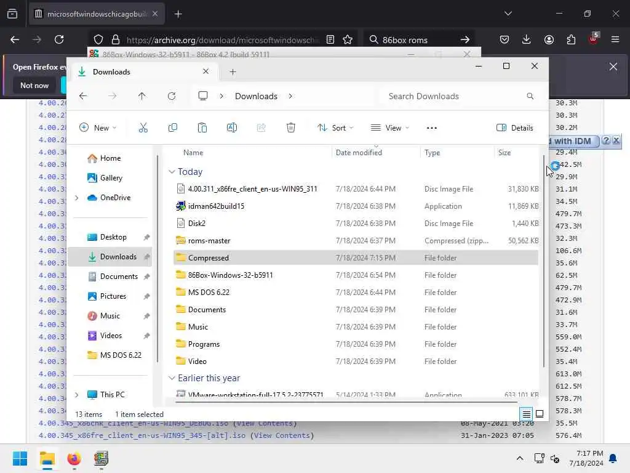The width and height of the screenshot is (630, 473).
Task: Open Firefox account profile icon
Action: tap(549, 39)
